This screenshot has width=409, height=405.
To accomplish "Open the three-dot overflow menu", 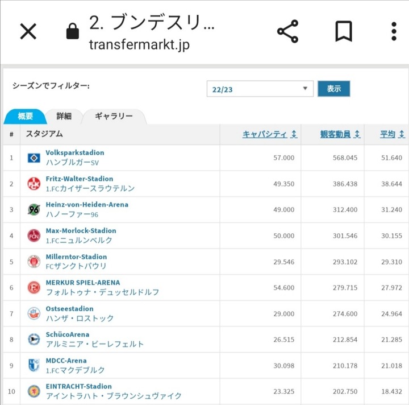I will point(394,31).
